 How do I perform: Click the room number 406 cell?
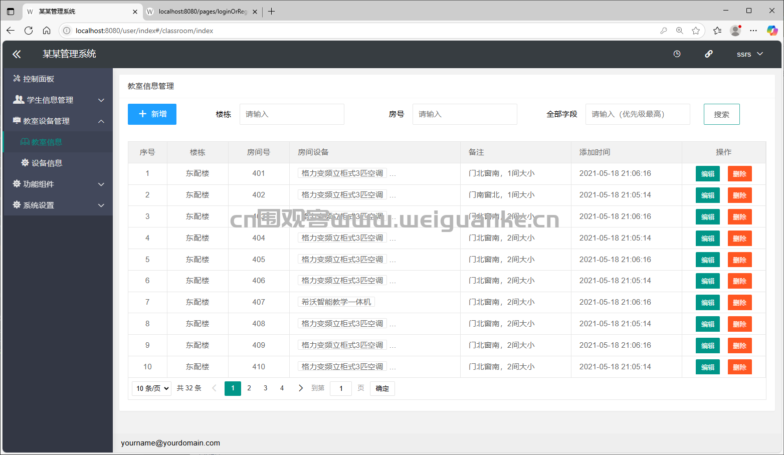[x=259, y=281]
